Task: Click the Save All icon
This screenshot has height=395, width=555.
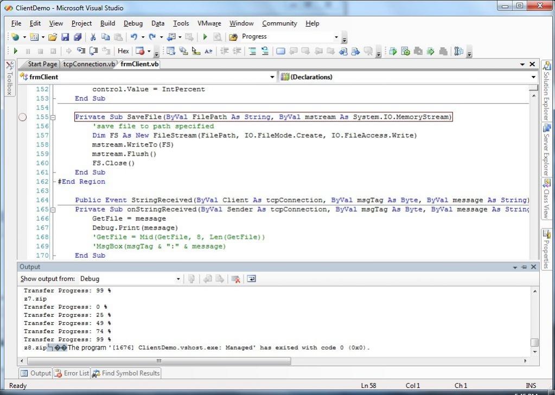Action: (x=78, y=37)
